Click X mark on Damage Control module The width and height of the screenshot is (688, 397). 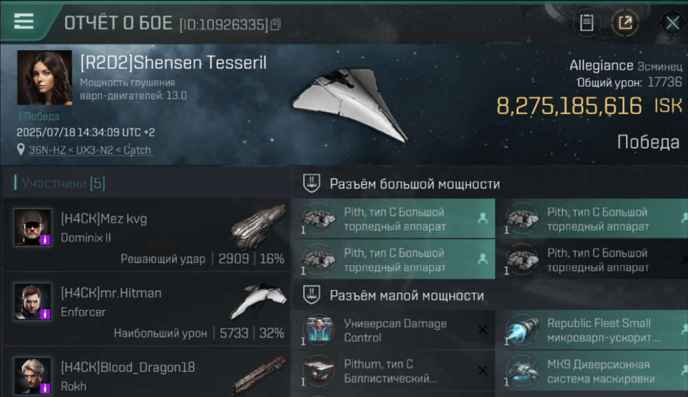click(482, 330)
